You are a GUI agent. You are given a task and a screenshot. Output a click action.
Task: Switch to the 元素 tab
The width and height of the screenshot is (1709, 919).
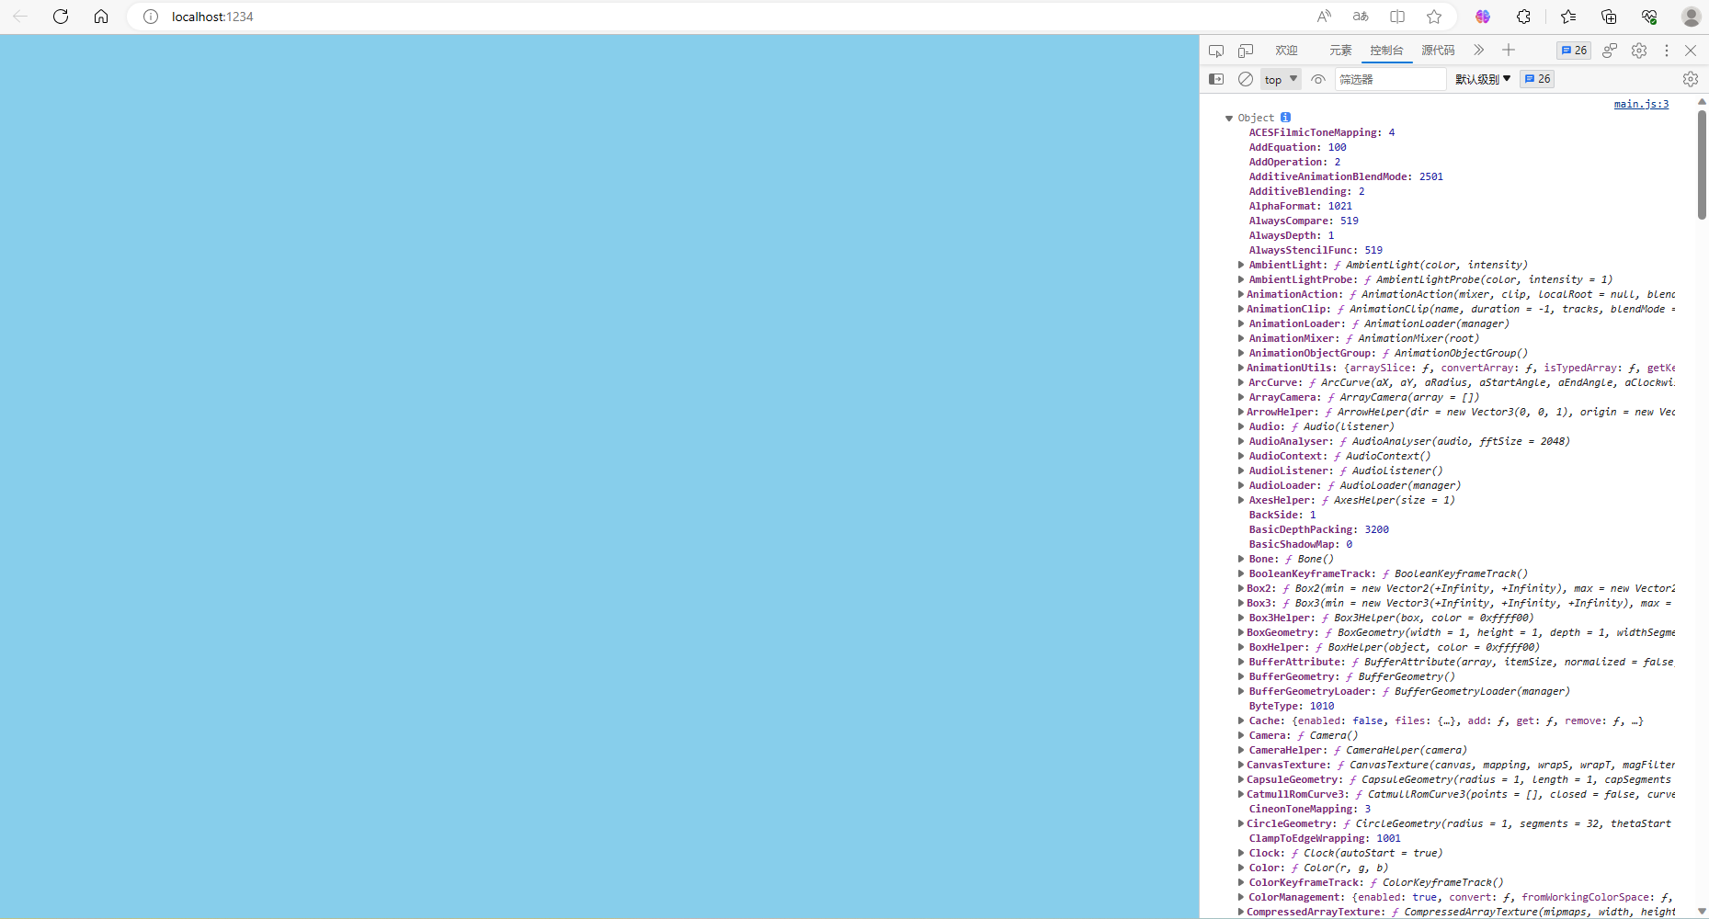click(x=1340, y=51)
